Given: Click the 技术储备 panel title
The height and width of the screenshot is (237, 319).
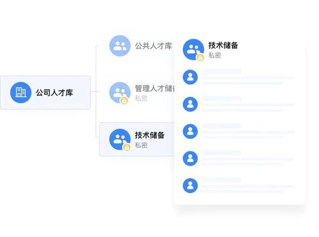Looking at the screenshot, I should [223, 45].
